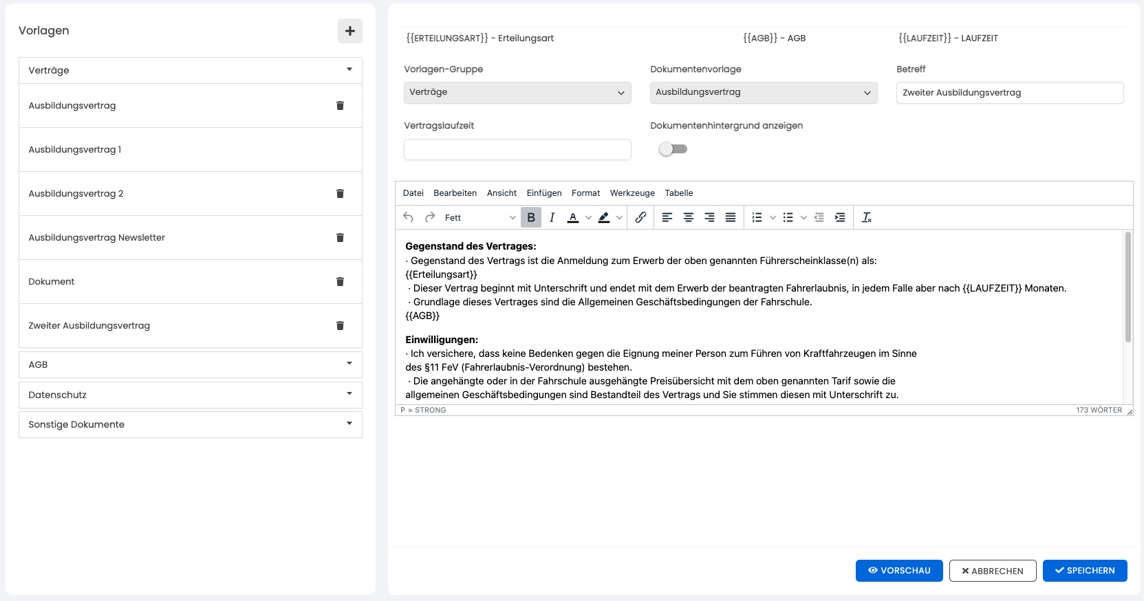Screen dimensions: 1144x601
Task: Click the {{ERTEILUNGSART}} - Erteilungsart placeholder text
Action: click(480, 39)
